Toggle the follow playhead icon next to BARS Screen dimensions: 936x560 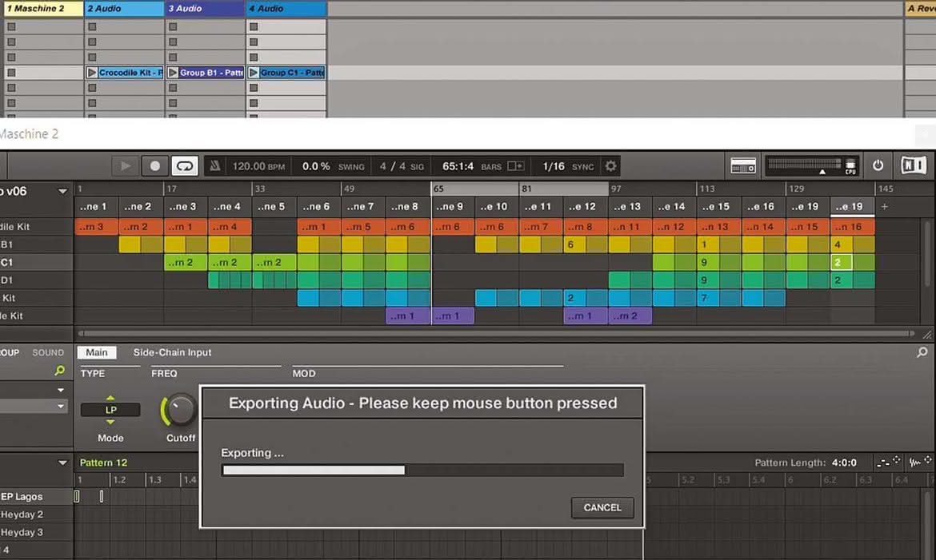pos(515,166)
